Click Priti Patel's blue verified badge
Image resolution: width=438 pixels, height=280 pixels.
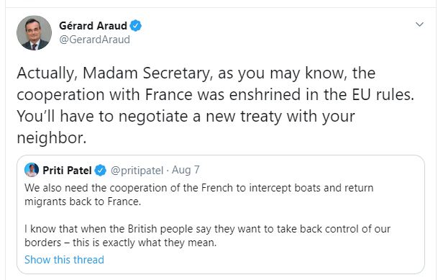101,170
